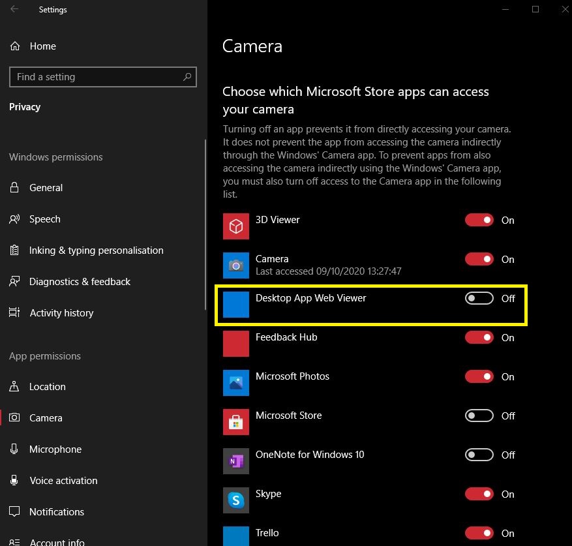The width and height of the screenshot is (572, 546).
Task: Click the Activity history icon
Action: pyautogui.click(x=14, y=312)
